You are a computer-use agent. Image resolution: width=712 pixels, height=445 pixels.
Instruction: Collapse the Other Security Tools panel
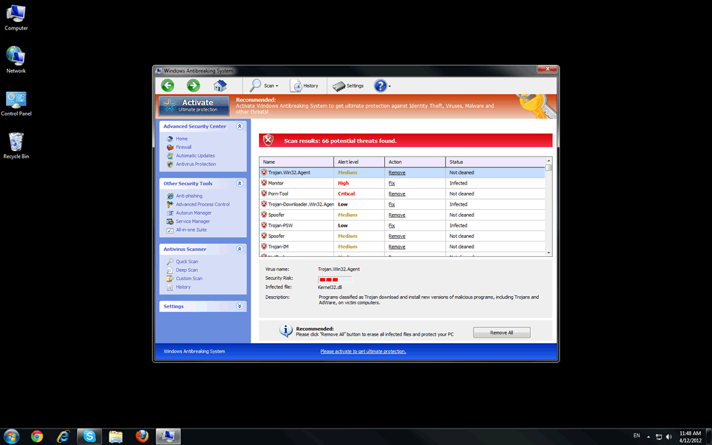240,183
